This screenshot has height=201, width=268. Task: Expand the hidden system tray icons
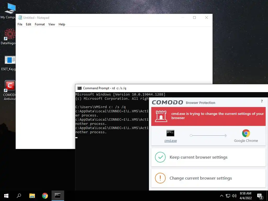[x=221, y=196]
